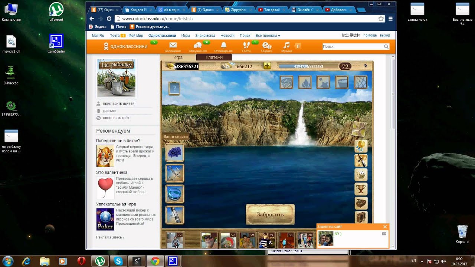Open the dice mini-game
475x267 pixels.
tap(361, 175)
